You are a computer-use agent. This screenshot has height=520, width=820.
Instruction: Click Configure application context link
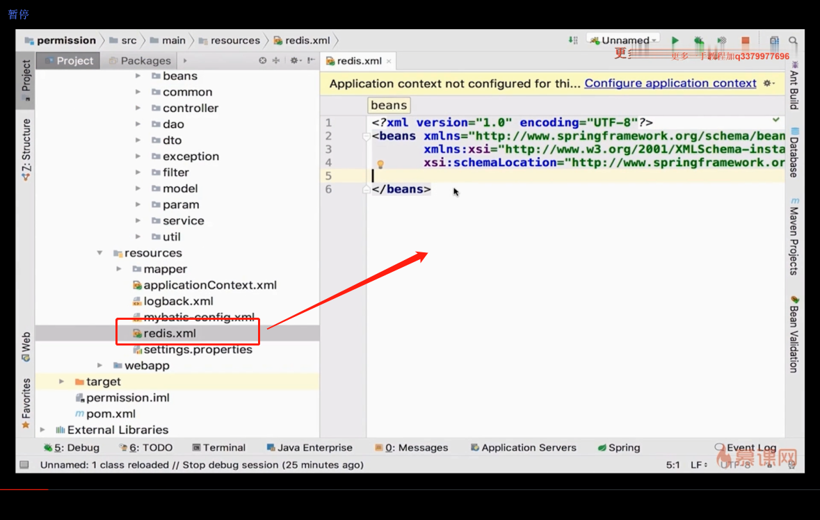point(670,83)
